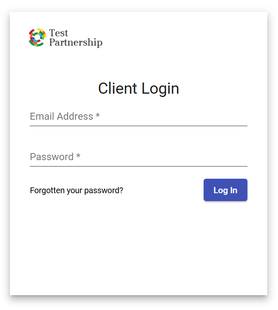
Task: Select the "Client Login" heading text
Action: [138, 89]
